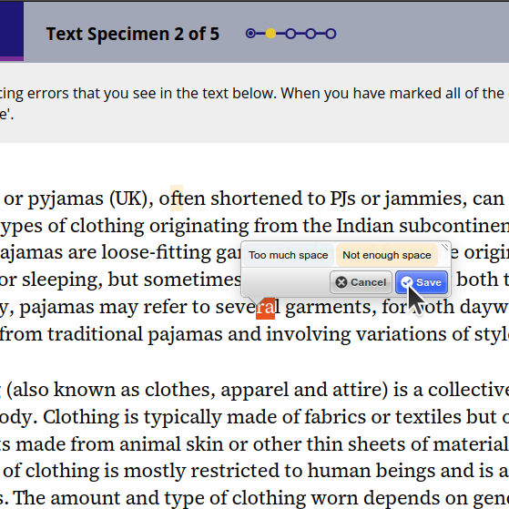Click the Save button in popup
The width and height of the screenshot is (509, 509).
click(422, 282)
